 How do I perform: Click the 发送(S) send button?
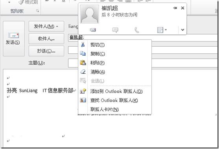tap(14, 39)
